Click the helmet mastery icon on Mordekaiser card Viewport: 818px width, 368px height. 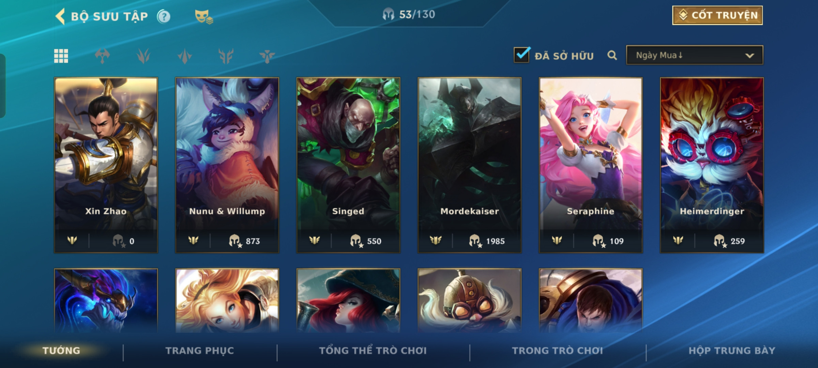tap(475, 241)
